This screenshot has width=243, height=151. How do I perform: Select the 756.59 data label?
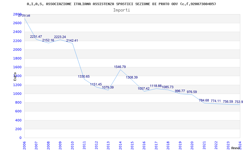point(228,101)
